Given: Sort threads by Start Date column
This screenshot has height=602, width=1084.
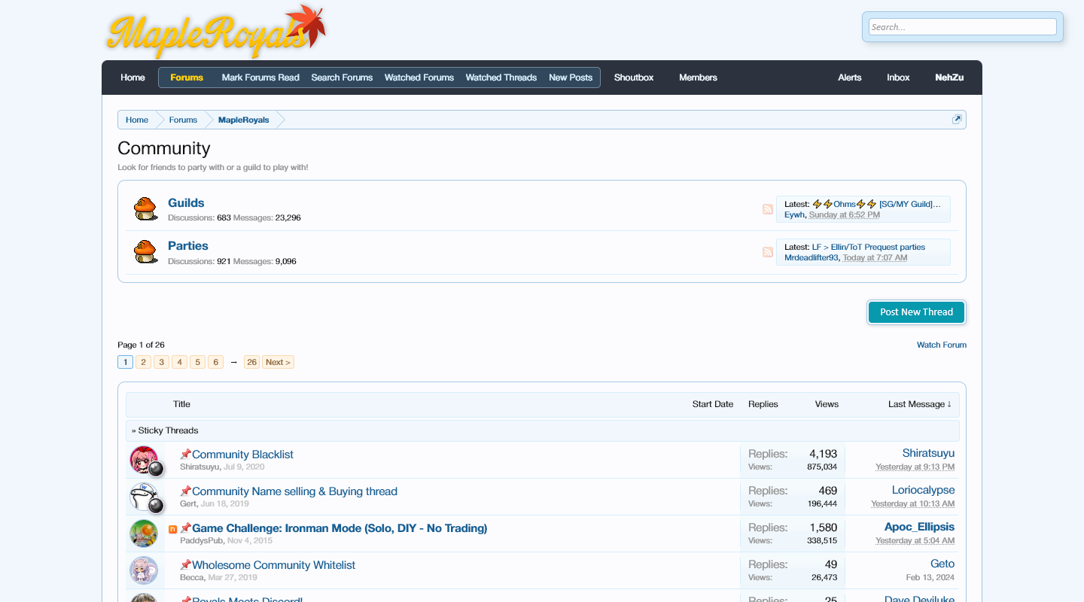Looking at the screenshot, I should (x=712, y=404).
